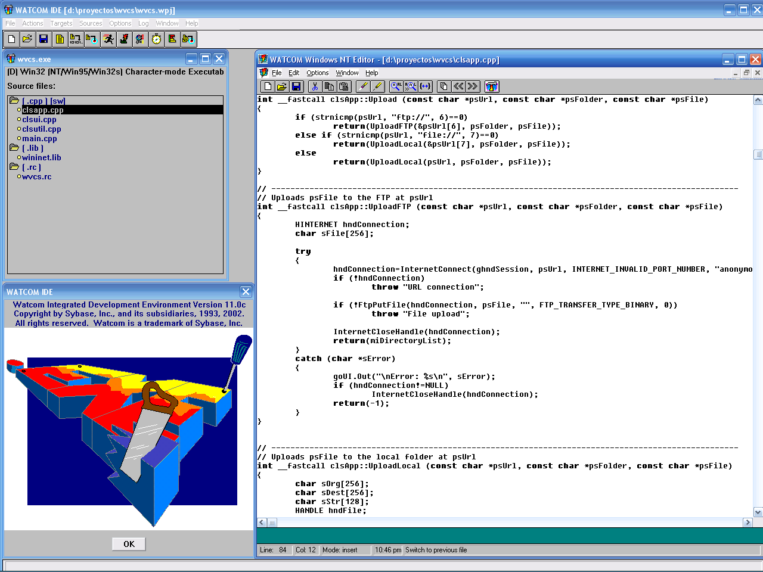Click the Mode: insert status bar field

point(345,550)
